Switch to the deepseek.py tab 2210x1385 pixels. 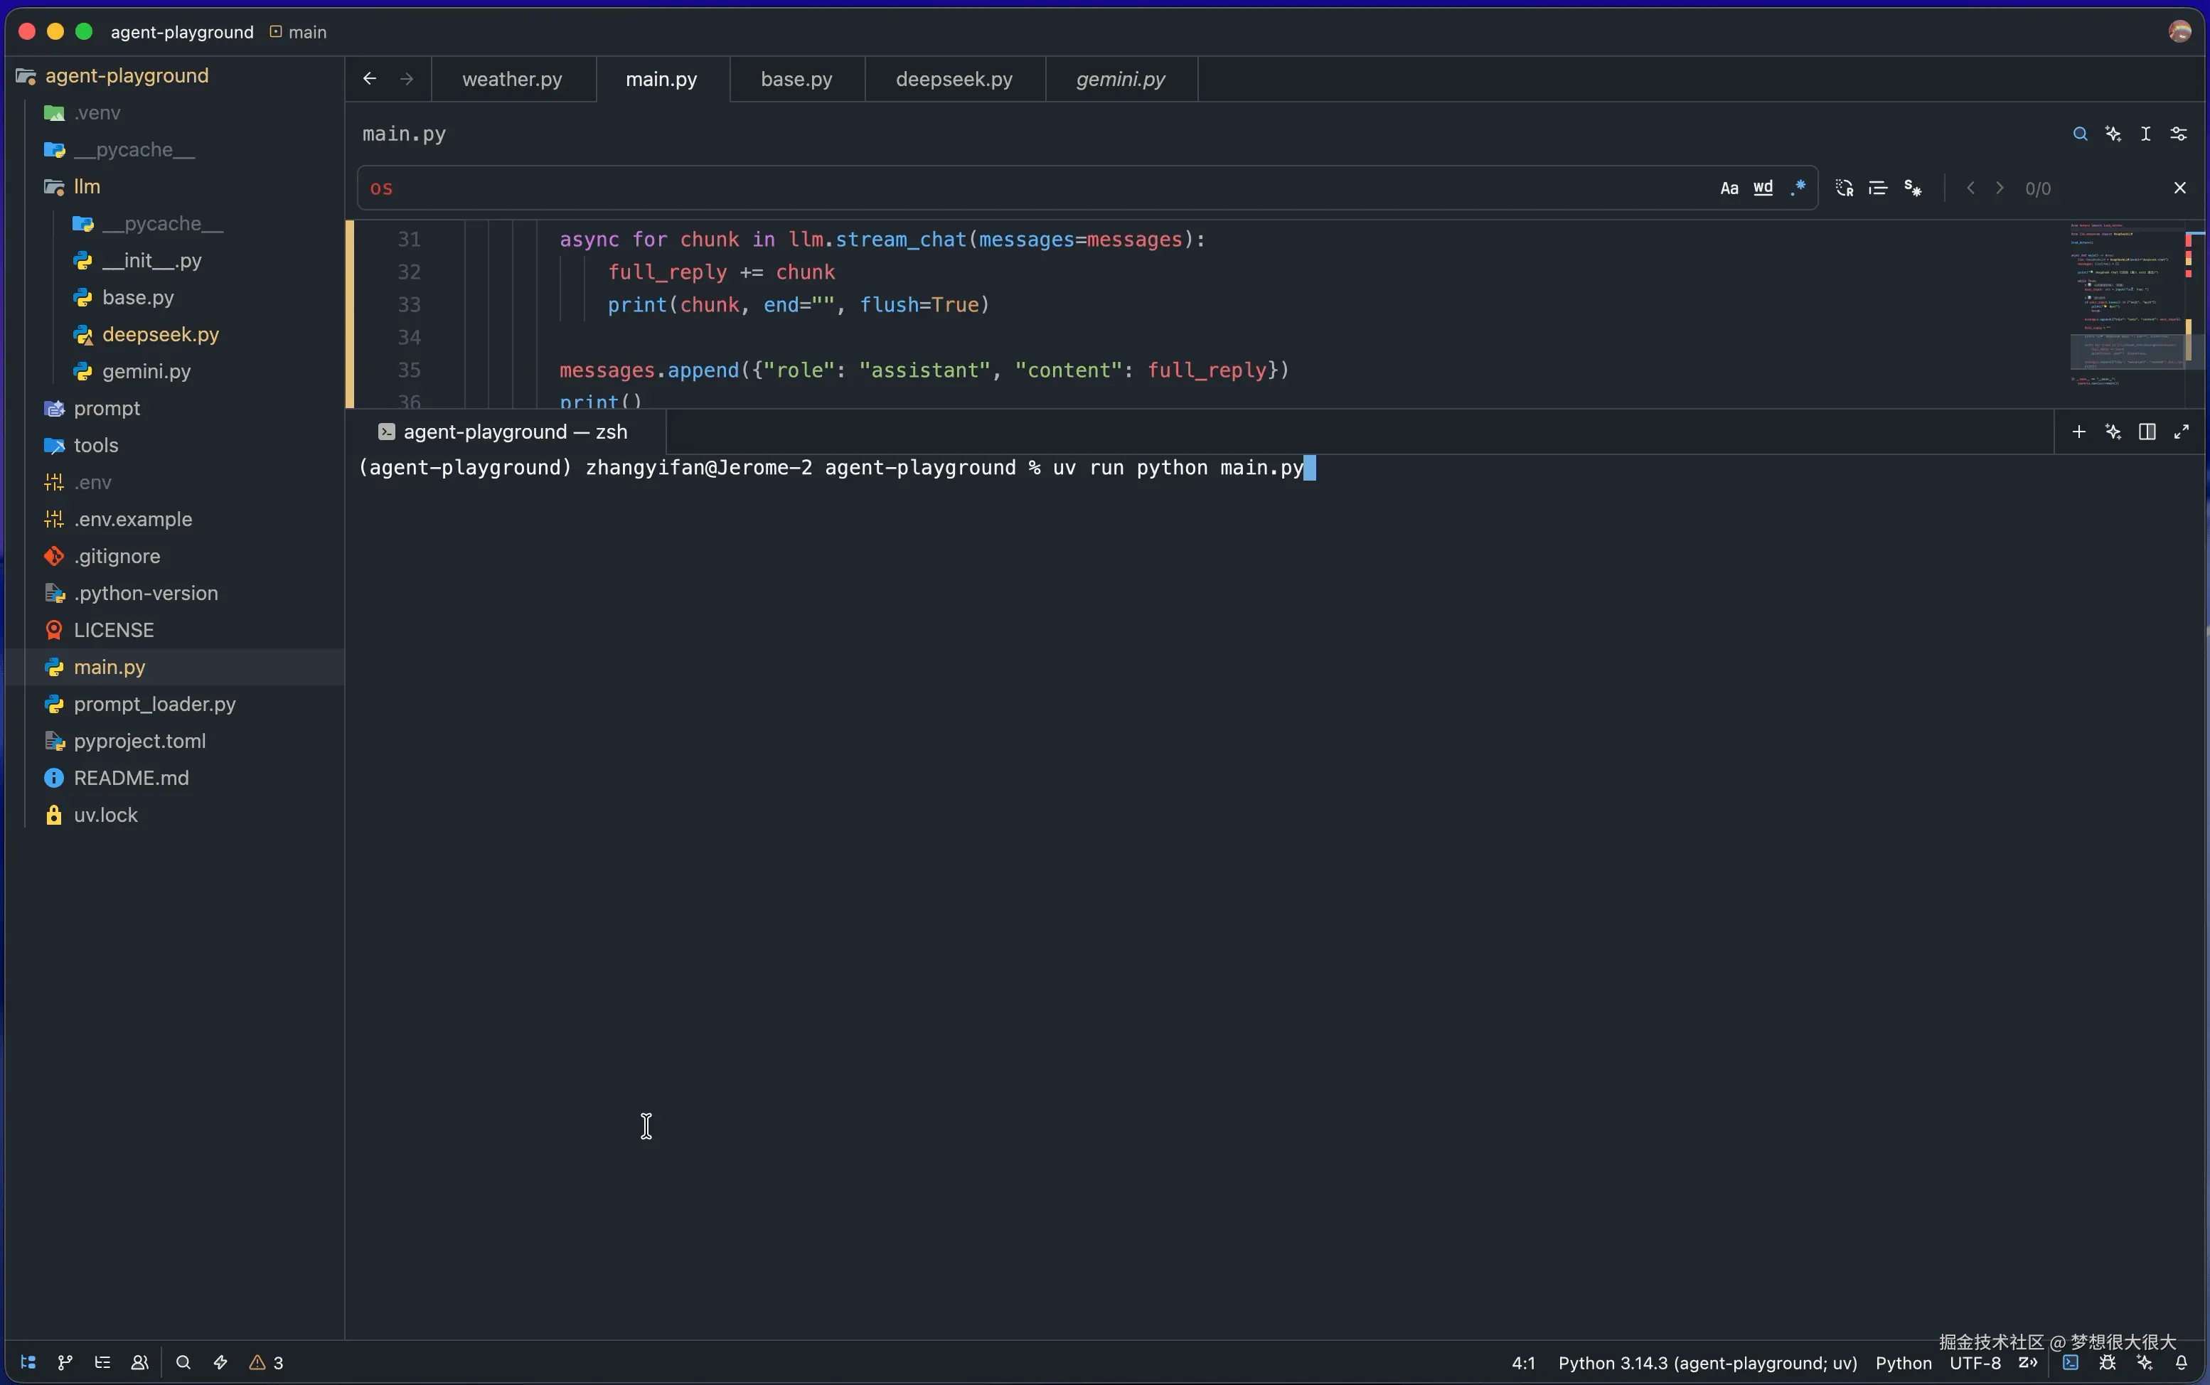954,79
